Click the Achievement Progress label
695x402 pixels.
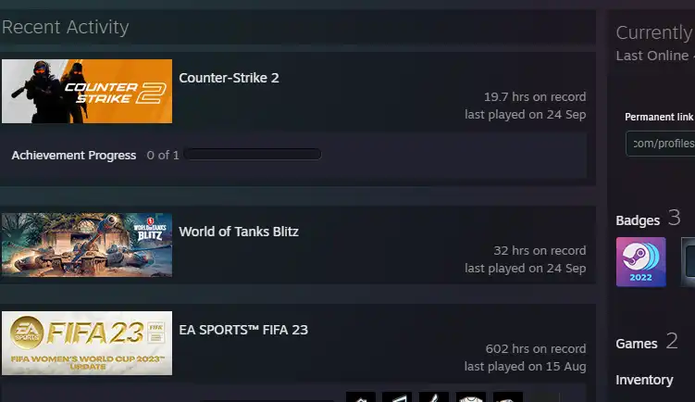74,156
